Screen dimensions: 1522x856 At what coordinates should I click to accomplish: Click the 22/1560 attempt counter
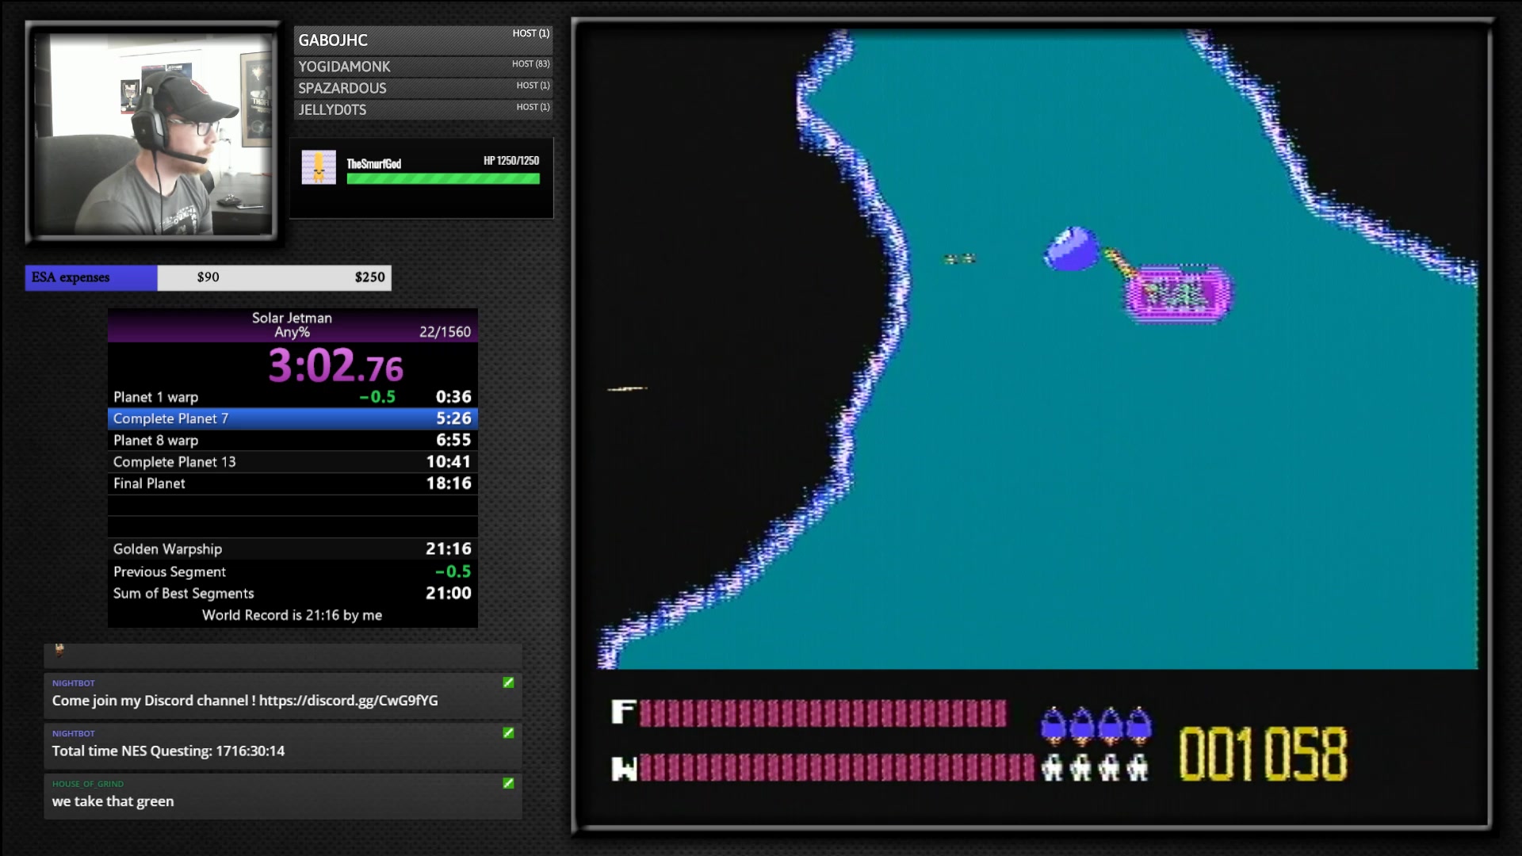pos(445,332)
